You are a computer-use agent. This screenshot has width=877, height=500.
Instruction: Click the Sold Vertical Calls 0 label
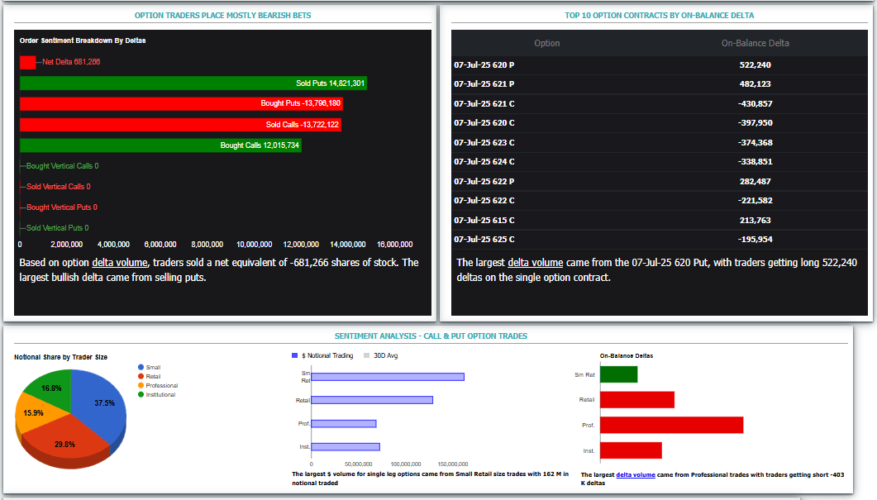coord(58,187)
